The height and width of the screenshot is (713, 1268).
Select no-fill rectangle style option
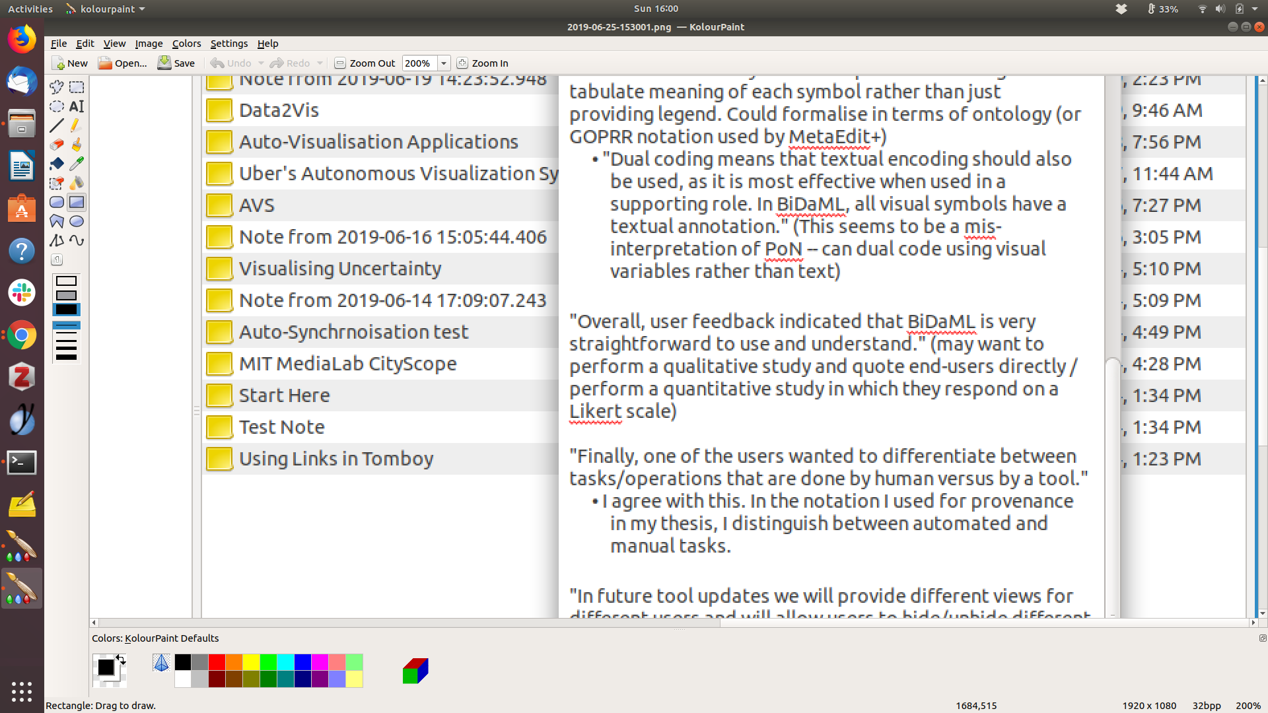(66, 281)
